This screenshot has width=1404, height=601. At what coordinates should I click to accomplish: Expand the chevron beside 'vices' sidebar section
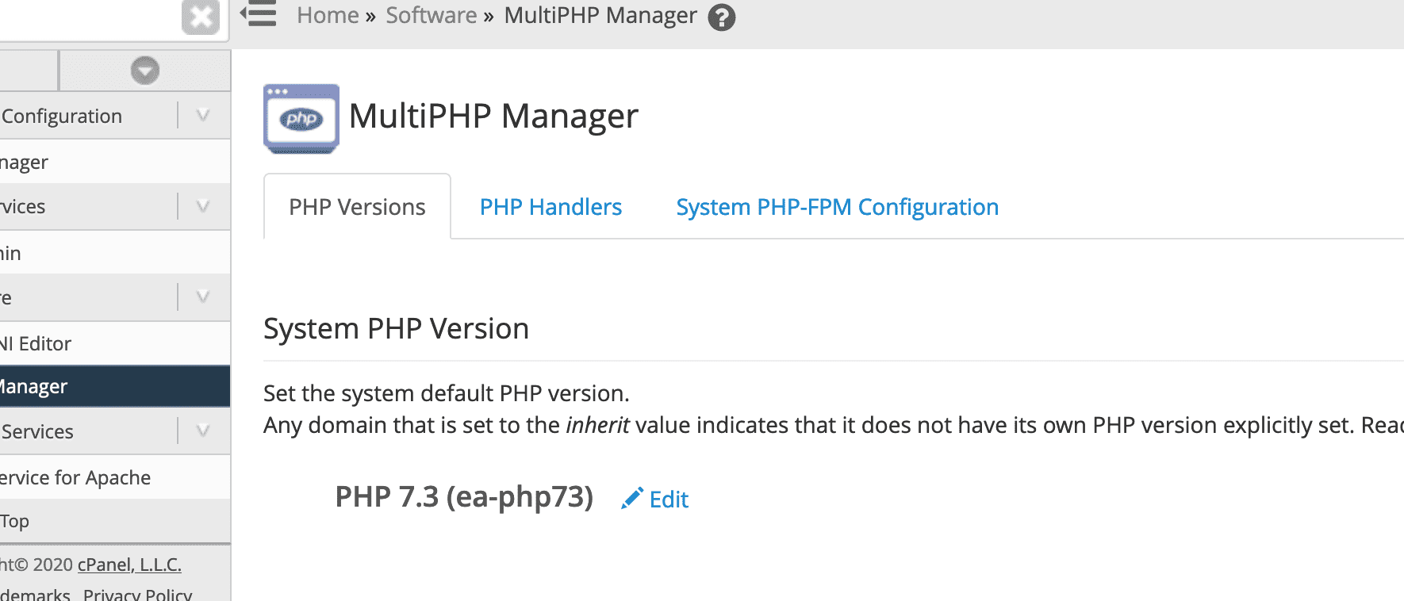(x=203, y=207)
